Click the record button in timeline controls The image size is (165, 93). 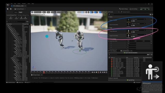(98, 72)
